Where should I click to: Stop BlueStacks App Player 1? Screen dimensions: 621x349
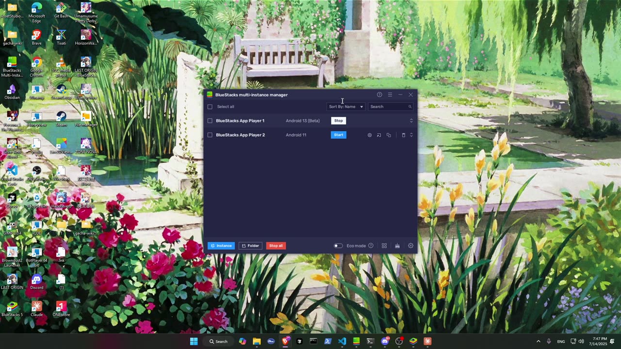pyautogui.click(x=338, y=121)
